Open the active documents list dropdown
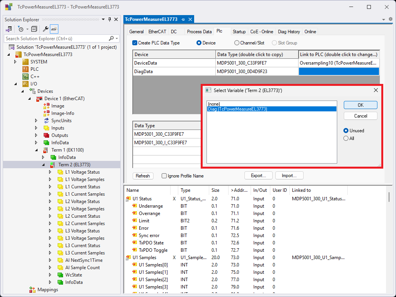Image resolution: width=396 pixels, height=297 pixels. tap(384, 19)
